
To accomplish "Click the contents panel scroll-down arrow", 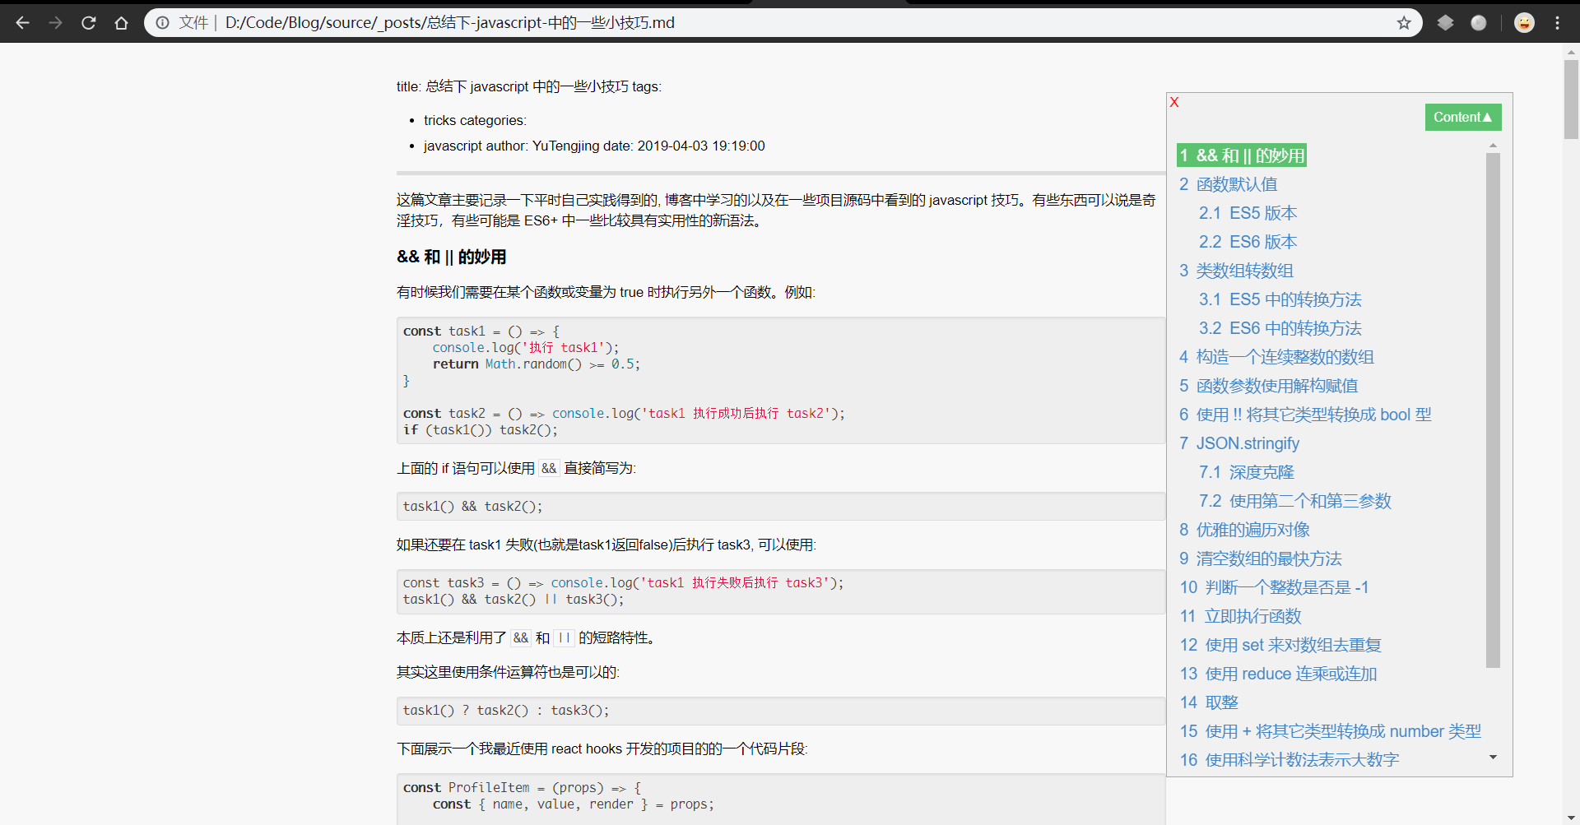I will coord(1493,757).
